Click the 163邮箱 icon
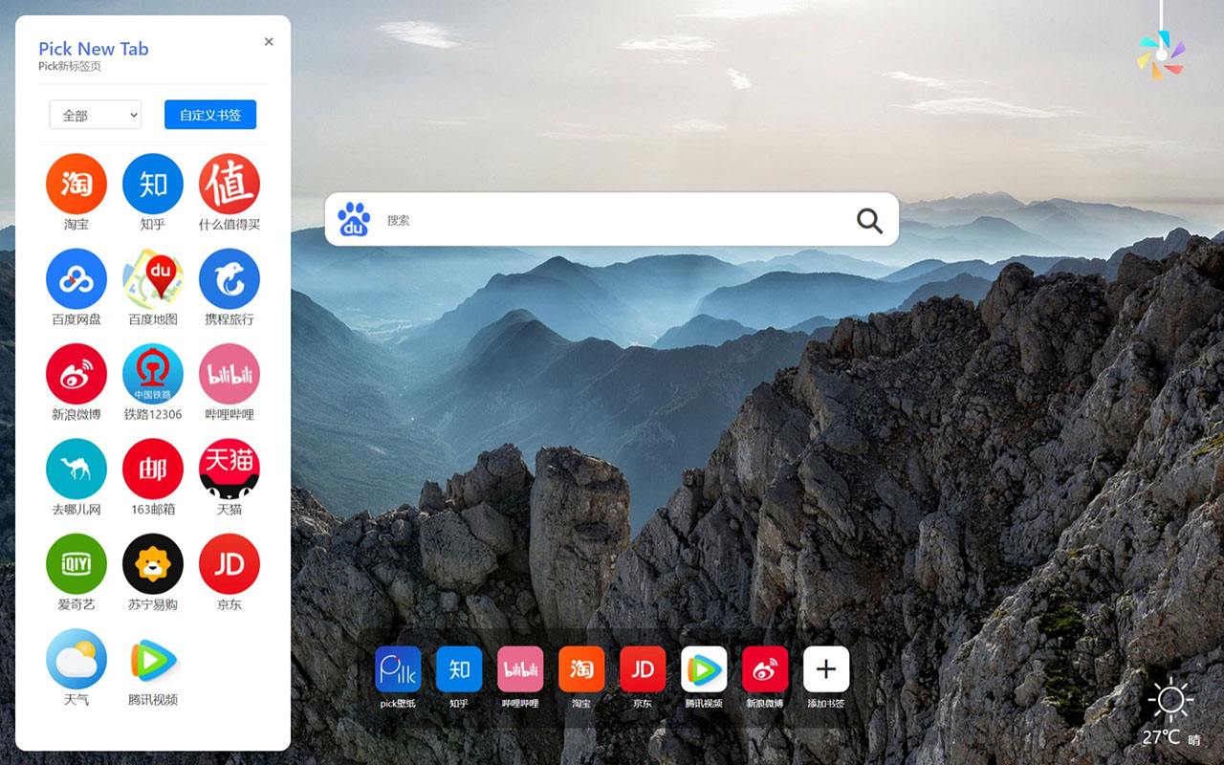The image size is (1224, 765). click(153, 469)
